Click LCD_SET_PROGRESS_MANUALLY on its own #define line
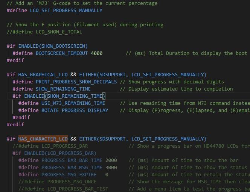Screen dimensions: 250x192 pos(66,11)
